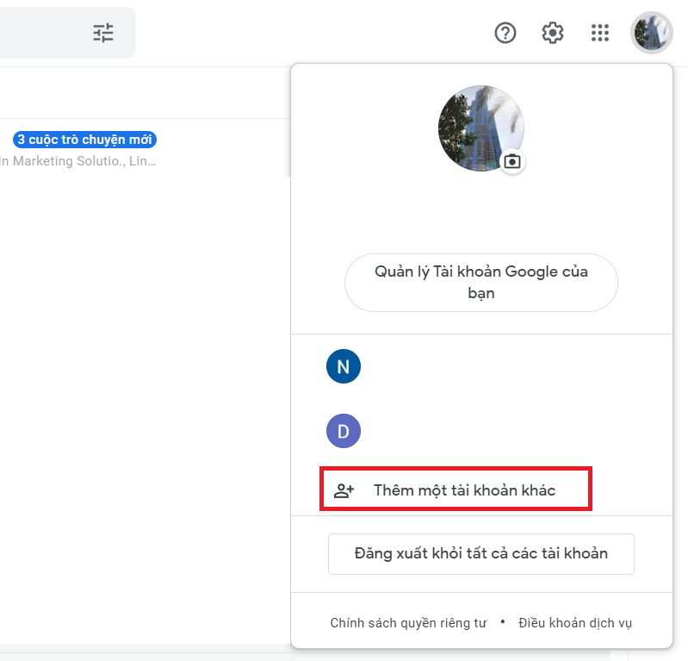Click Quản lý Tài khoản Google của bạn

pyautogui.click(x=481, y=283)
